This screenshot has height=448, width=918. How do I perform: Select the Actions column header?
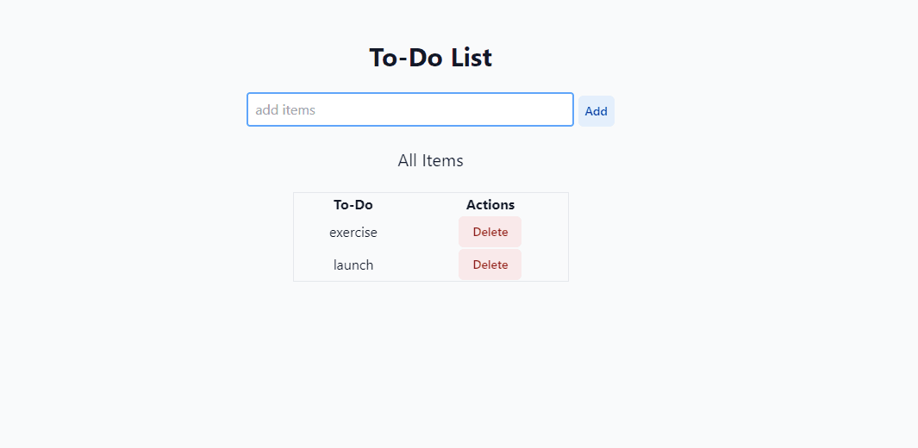click(490, 204)
